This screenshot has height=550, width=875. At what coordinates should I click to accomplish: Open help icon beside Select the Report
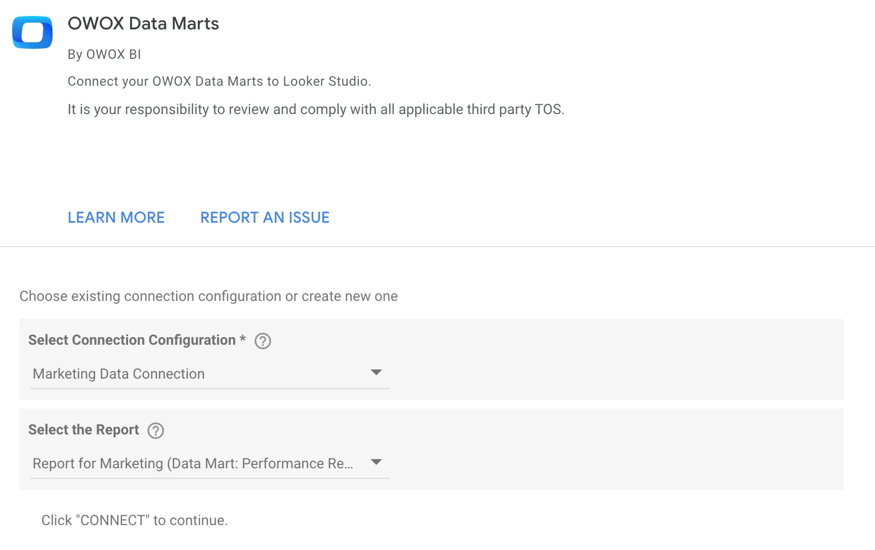point(155,430)
